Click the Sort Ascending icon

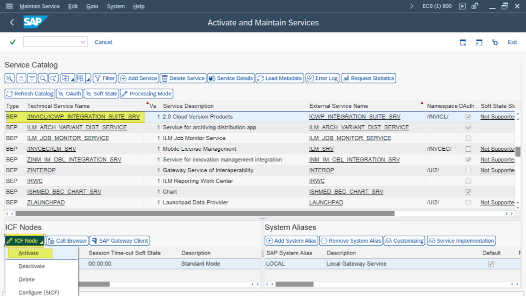coord(21,78)
